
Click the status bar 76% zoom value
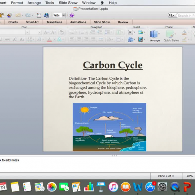click(190, 176)
